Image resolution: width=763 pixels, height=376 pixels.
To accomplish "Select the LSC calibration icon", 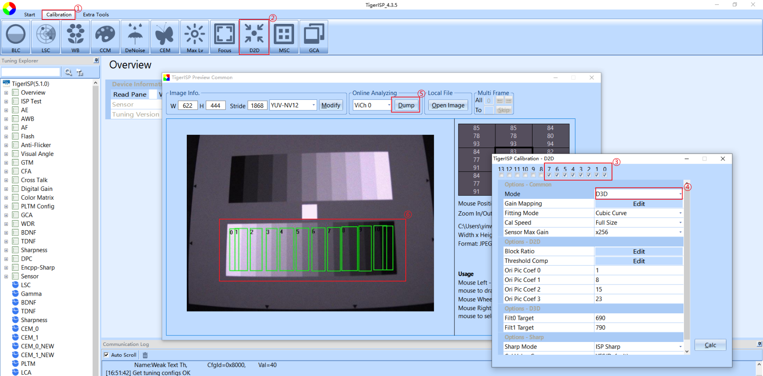I will pos(46,37).
